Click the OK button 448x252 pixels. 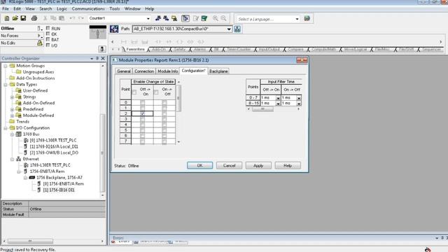point(199,165)
